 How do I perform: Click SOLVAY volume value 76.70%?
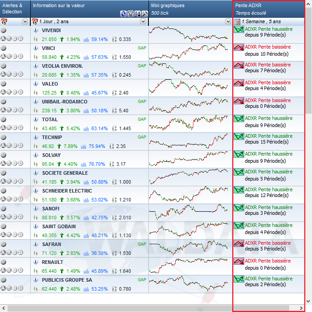click(x=97, y=164)
